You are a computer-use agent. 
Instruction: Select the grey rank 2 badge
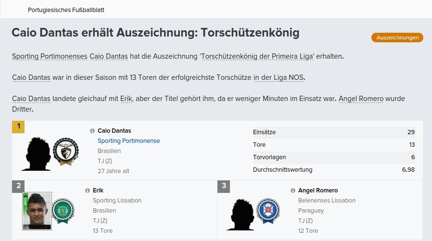point(18,186)
